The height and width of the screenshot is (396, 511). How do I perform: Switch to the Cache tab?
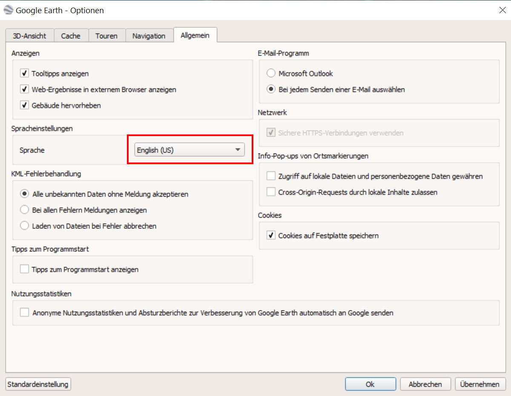coord(71,36)
